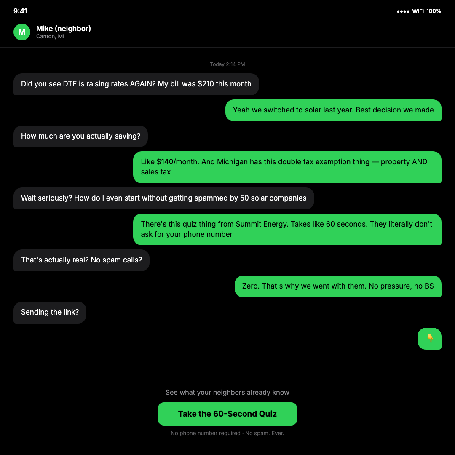Select the "spammed by 50 solar companies" message

[163, 198]
